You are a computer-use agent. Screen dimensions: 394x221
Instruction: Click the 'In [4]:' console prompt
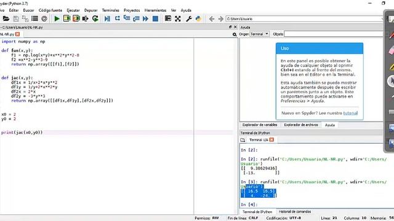(x=249, y=204)
